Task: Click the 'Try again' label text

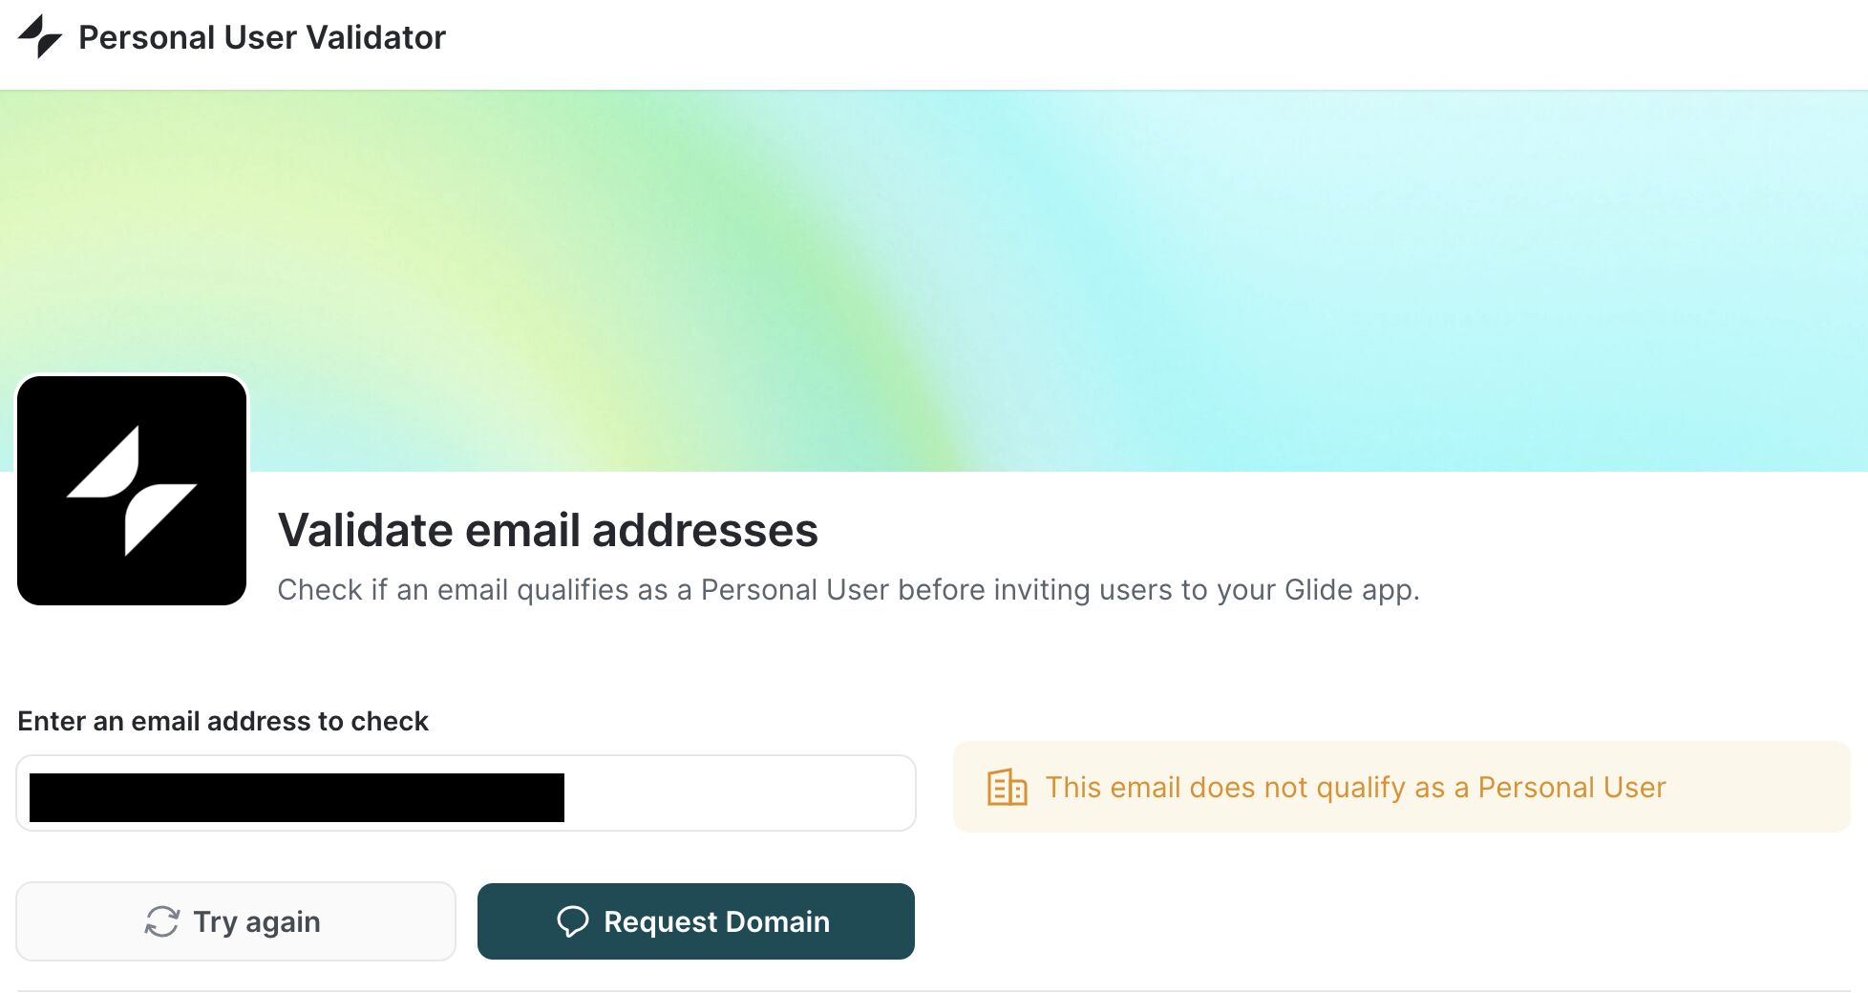Action: pyautogui.click(x=257, y=922)
